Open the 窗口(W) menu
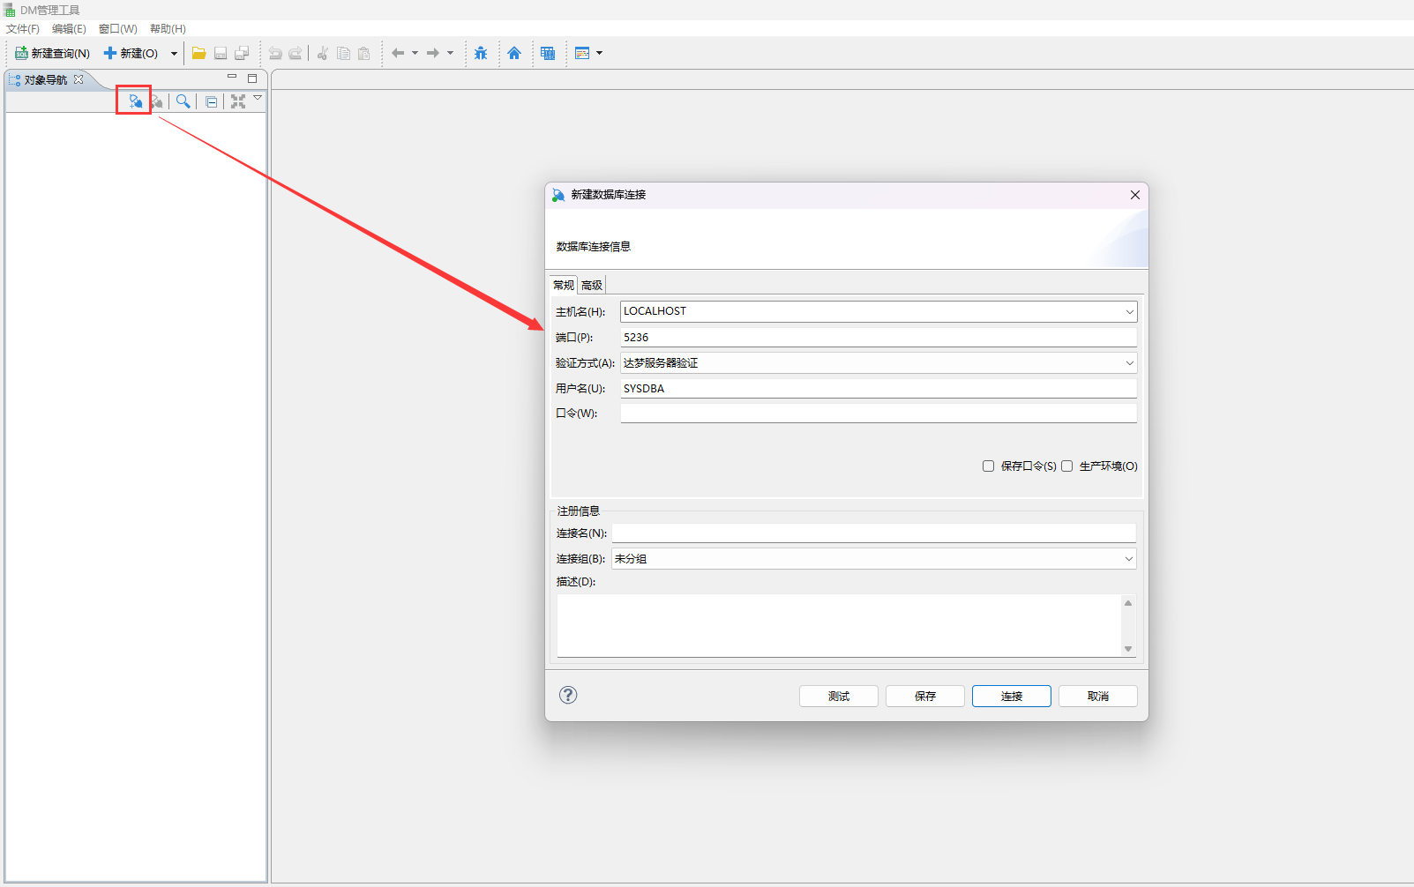 [118, 29]
